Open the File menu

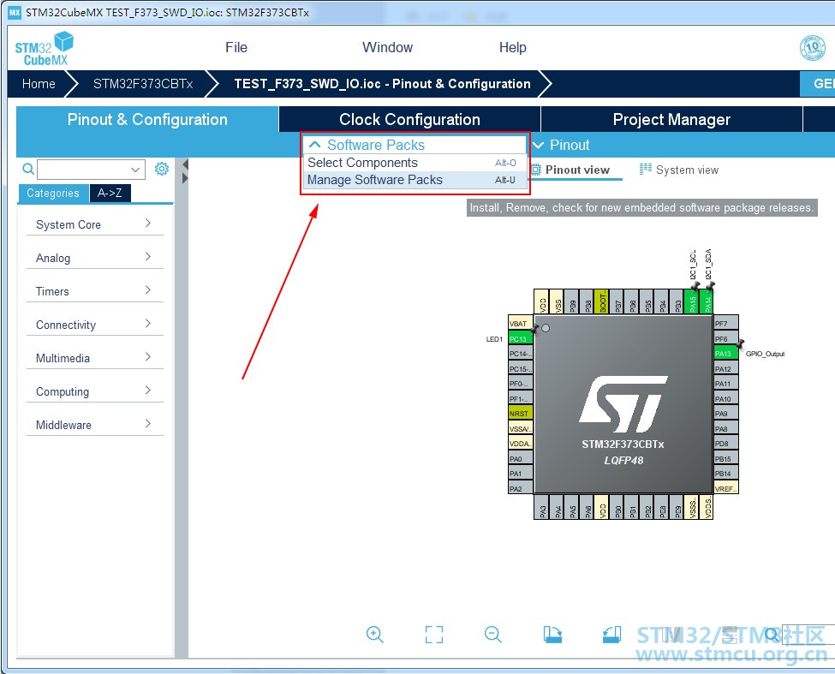(236, 47)
